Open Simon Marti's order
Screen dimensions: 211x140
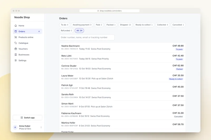[x=122, y=105]
